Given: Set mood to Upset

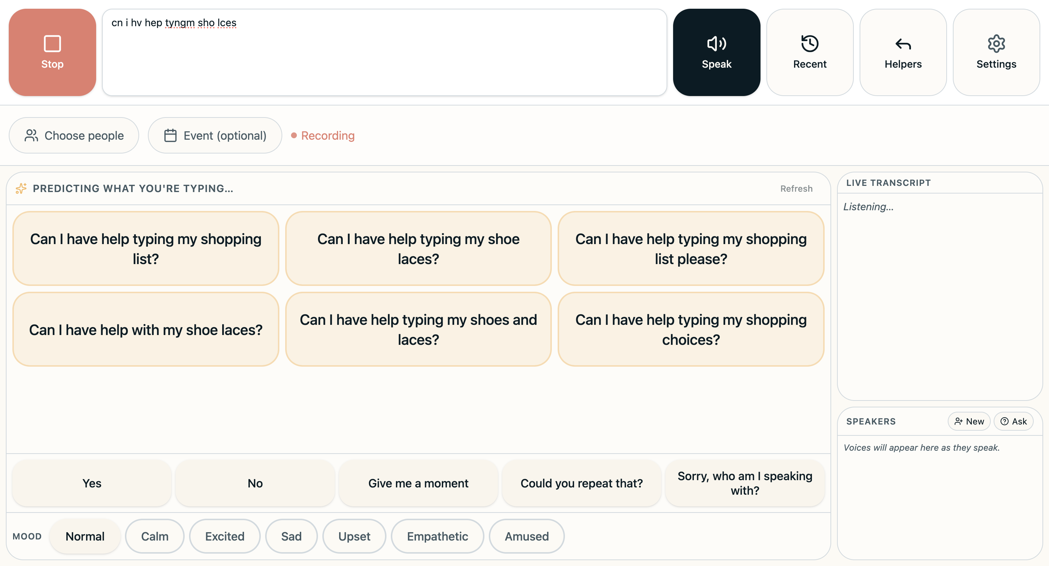Looking at the screenshot, I should point(354,536).
